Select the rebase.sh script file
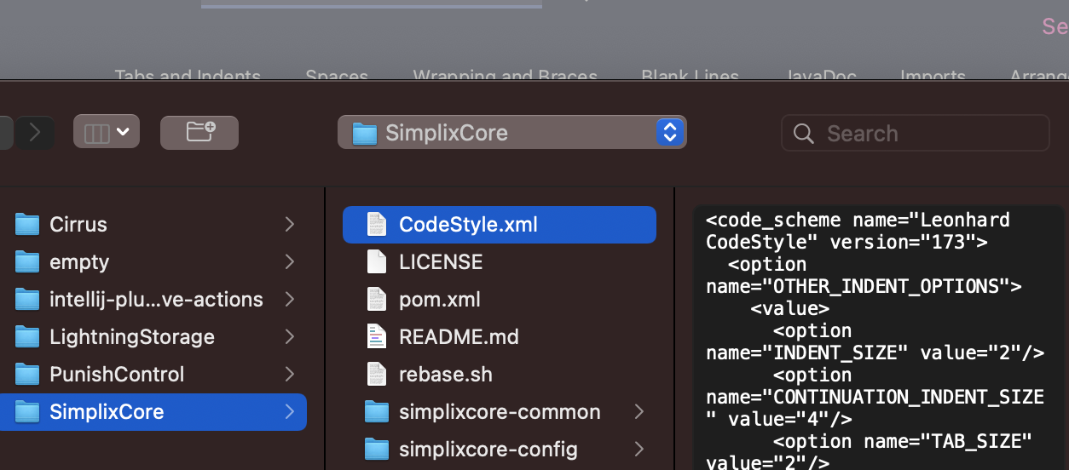Screen dimensions: 1069x470 click(x=445, y=375)
